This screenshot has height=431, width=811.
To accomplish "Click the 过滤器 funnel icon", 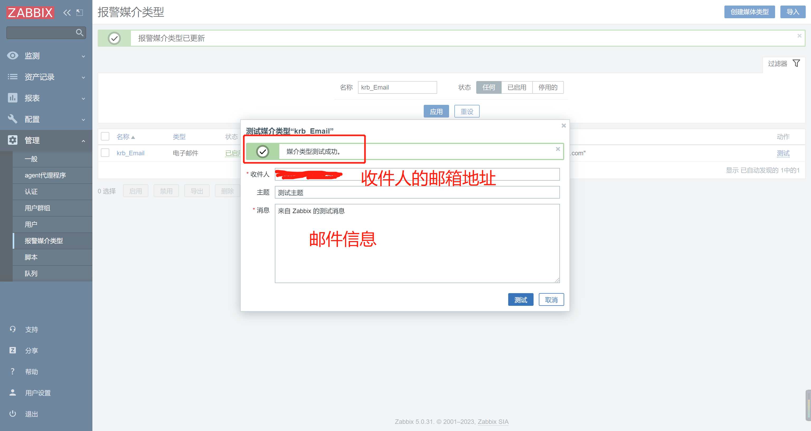I will pos(796,63).
